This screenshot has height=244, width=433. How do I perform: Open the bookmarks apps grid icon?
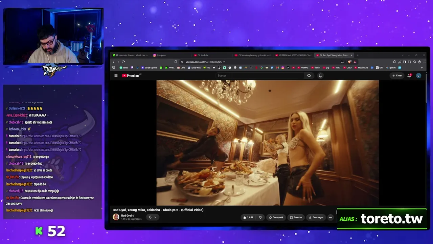pos(113,68)
